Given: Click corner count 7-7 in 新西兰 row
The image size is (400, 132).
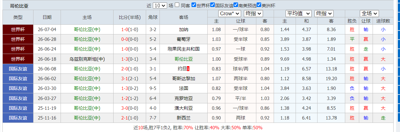Looking at the screenshot, I should pos(153,118).
